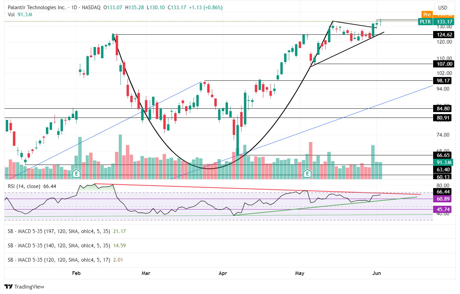
Task: Click the 124.62 price level label
Action: [443, 34]
